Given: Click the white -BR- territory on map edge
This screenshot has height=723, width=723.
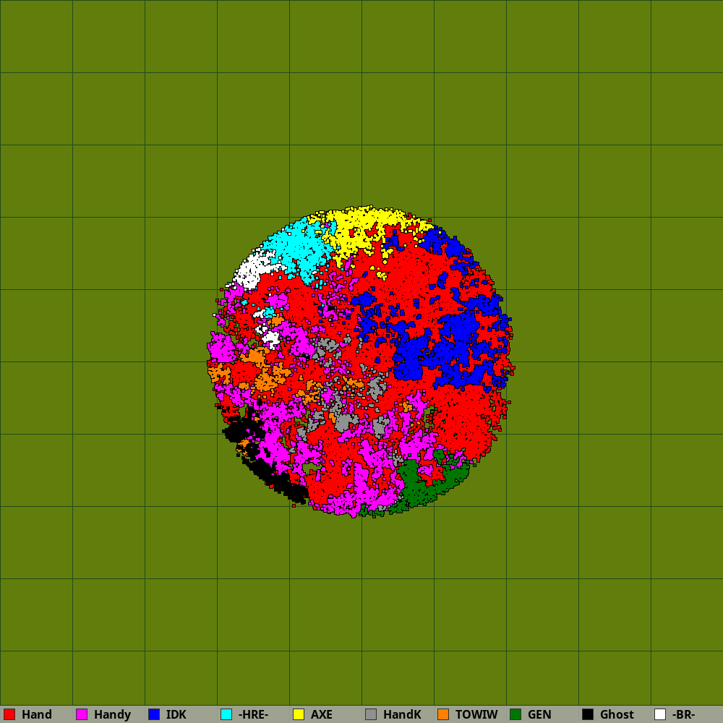Looking at the screenshot, I should (x=249, y=271).
